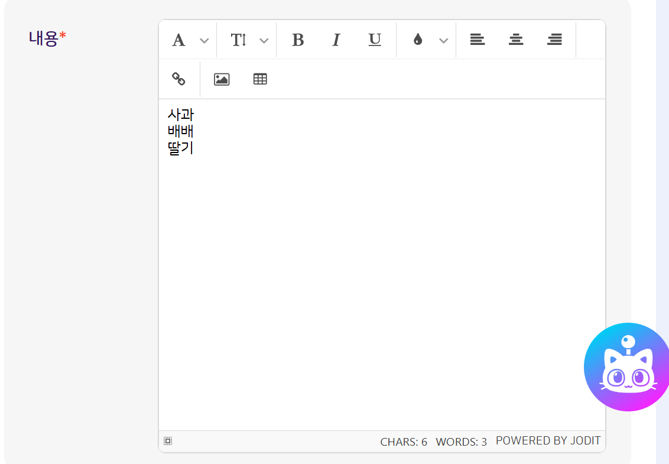Viewport: 669px width, 464px height.
Task: Align text to the right
Action: (x=554, y=40)
